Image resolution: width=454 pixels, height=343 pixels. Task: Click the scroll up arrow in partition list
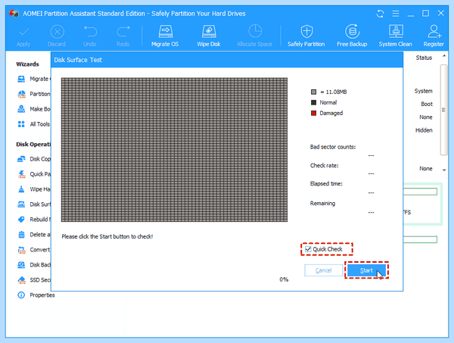tap(444, 55)
